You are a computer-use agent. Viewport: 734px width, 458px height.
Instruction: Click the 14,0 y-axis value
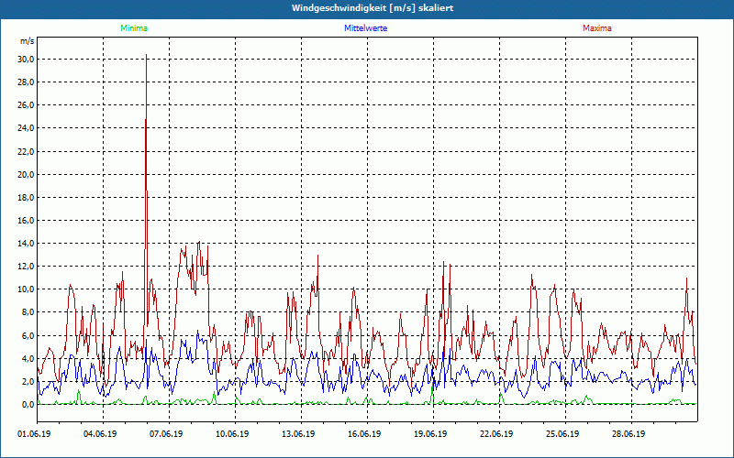tap(27, 244)
